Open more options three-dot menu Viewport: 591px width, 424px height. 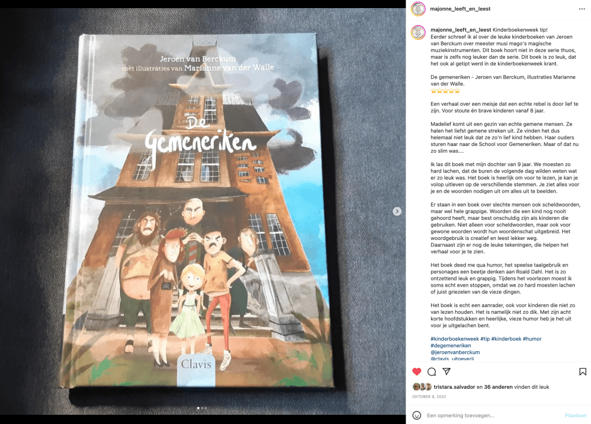coord(582,9)
